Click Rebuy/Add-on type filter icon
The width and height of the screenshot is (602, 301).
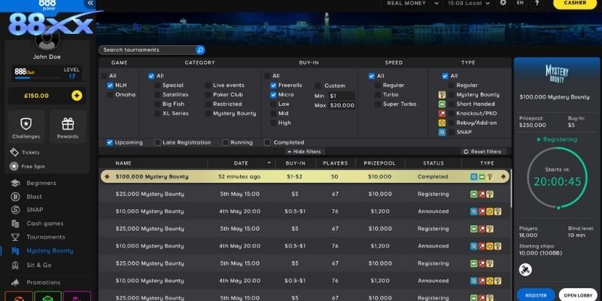click(x=442, y=123)
